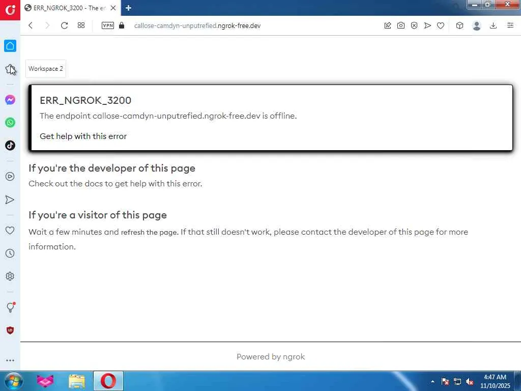Open TikTok in the sidebar
521x391 pixels.
click(x=10, y=145)
